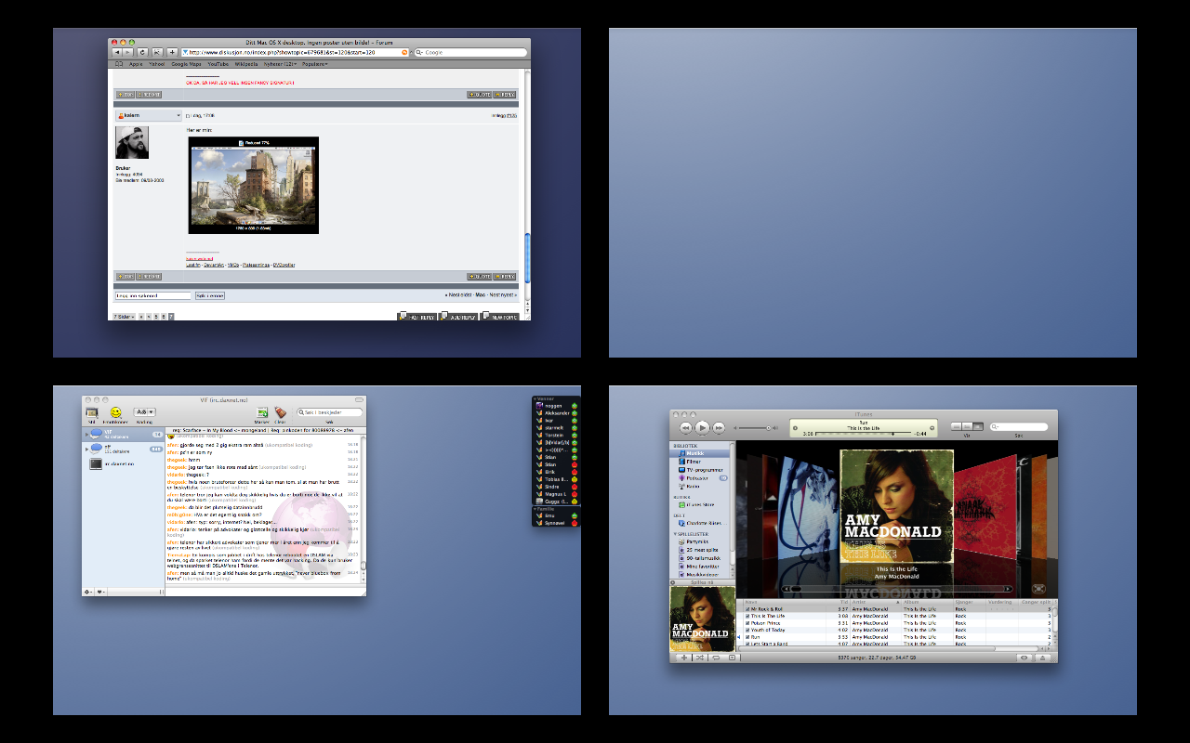The image size is (1190, 743).
Task: Click the iTunes play button
Action: pos(702,428)
